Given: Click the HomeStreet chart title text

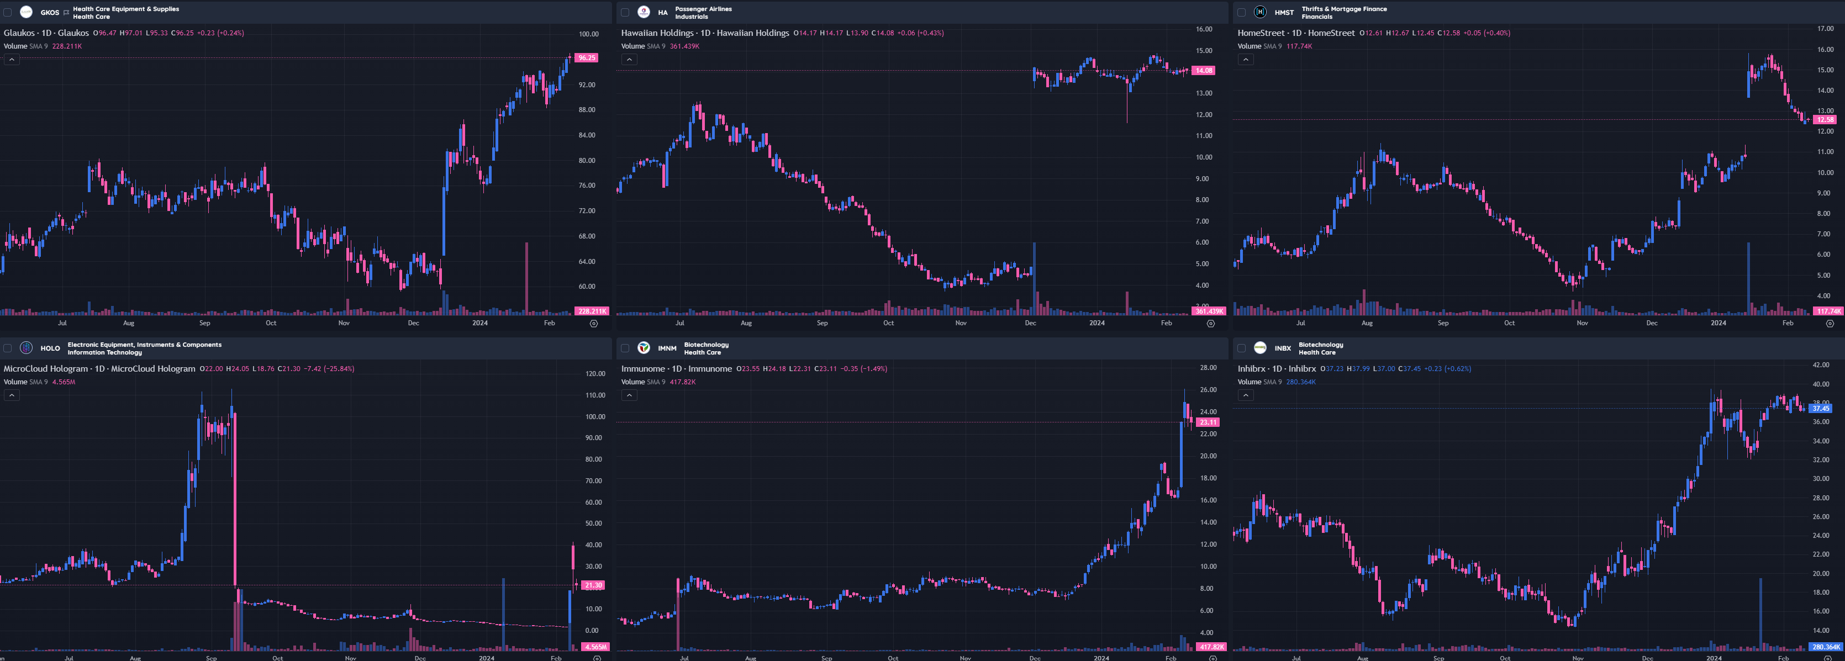Looking at the screenshot, I should click(x=1296, y=33).
